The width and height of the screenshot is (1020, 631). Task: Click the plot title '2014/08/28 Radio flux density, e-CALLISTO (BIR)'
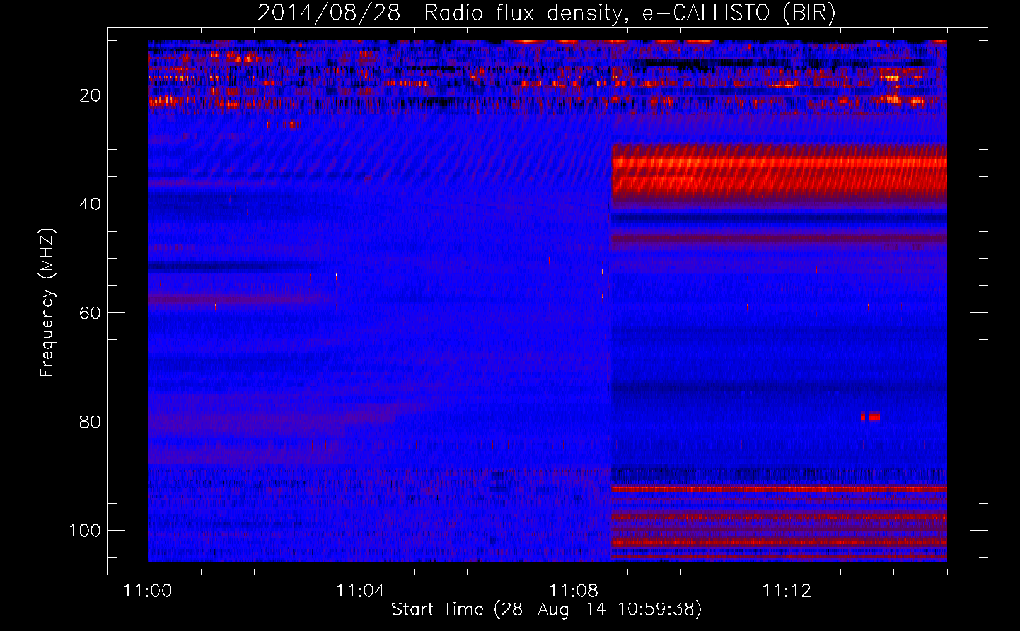(547, 13)
